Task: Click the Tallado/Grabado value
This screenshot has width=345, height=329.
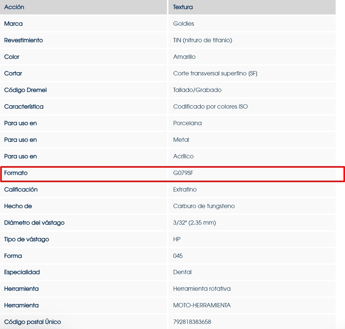Action: pos(197,90)
